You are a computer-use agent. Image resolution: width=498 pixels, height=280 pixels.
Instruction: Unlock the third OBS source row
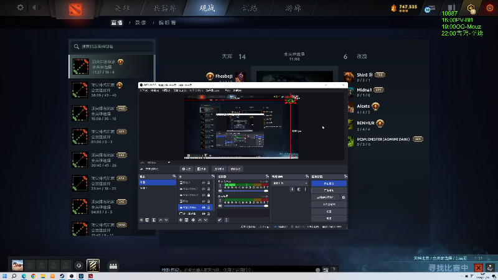[x=209, y=195]
